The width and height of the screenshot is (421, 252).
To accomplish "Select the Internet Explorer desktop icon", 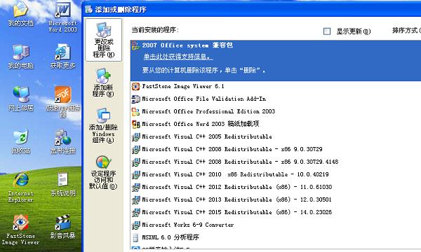I will [x=20, y=188].
